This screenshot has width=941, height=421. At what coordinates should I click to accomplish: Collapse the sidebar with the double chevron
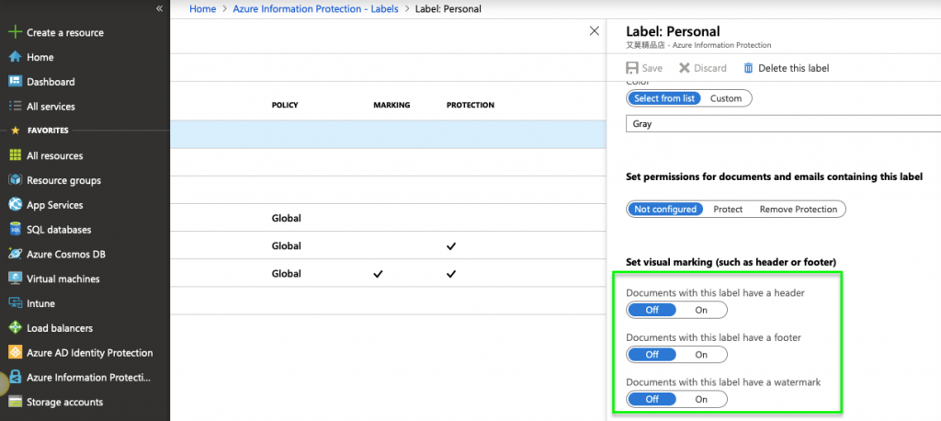159,8
